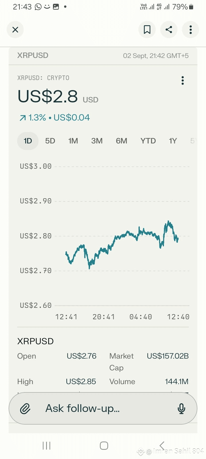The height and width of the screenshot is (459, 206).
Task: Select the 1Y time range
Action: (173, 141)
